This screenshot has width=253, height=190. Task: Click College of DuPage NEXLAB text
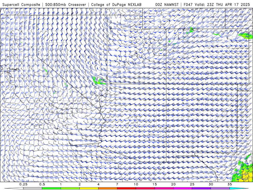tap(116, 5)
